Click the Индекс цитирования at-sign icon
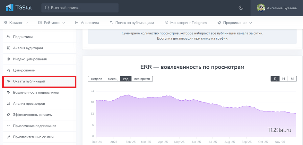 click(x=8, y=59)
